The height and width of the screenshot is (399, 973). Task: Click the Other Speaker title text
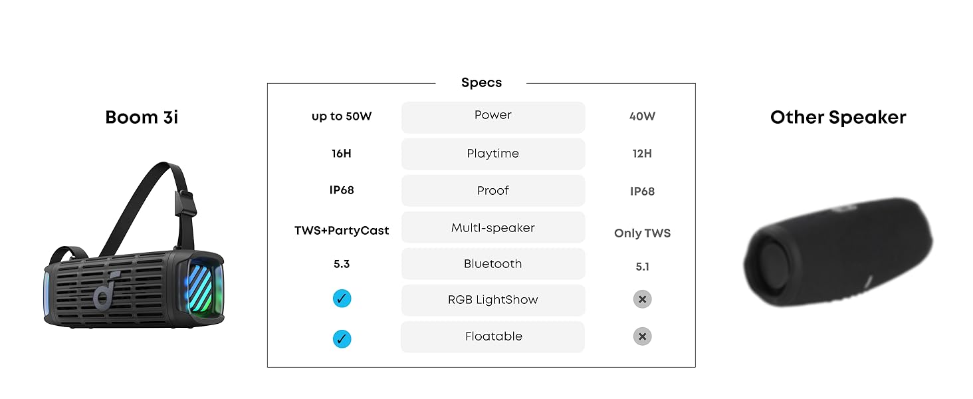838,118
